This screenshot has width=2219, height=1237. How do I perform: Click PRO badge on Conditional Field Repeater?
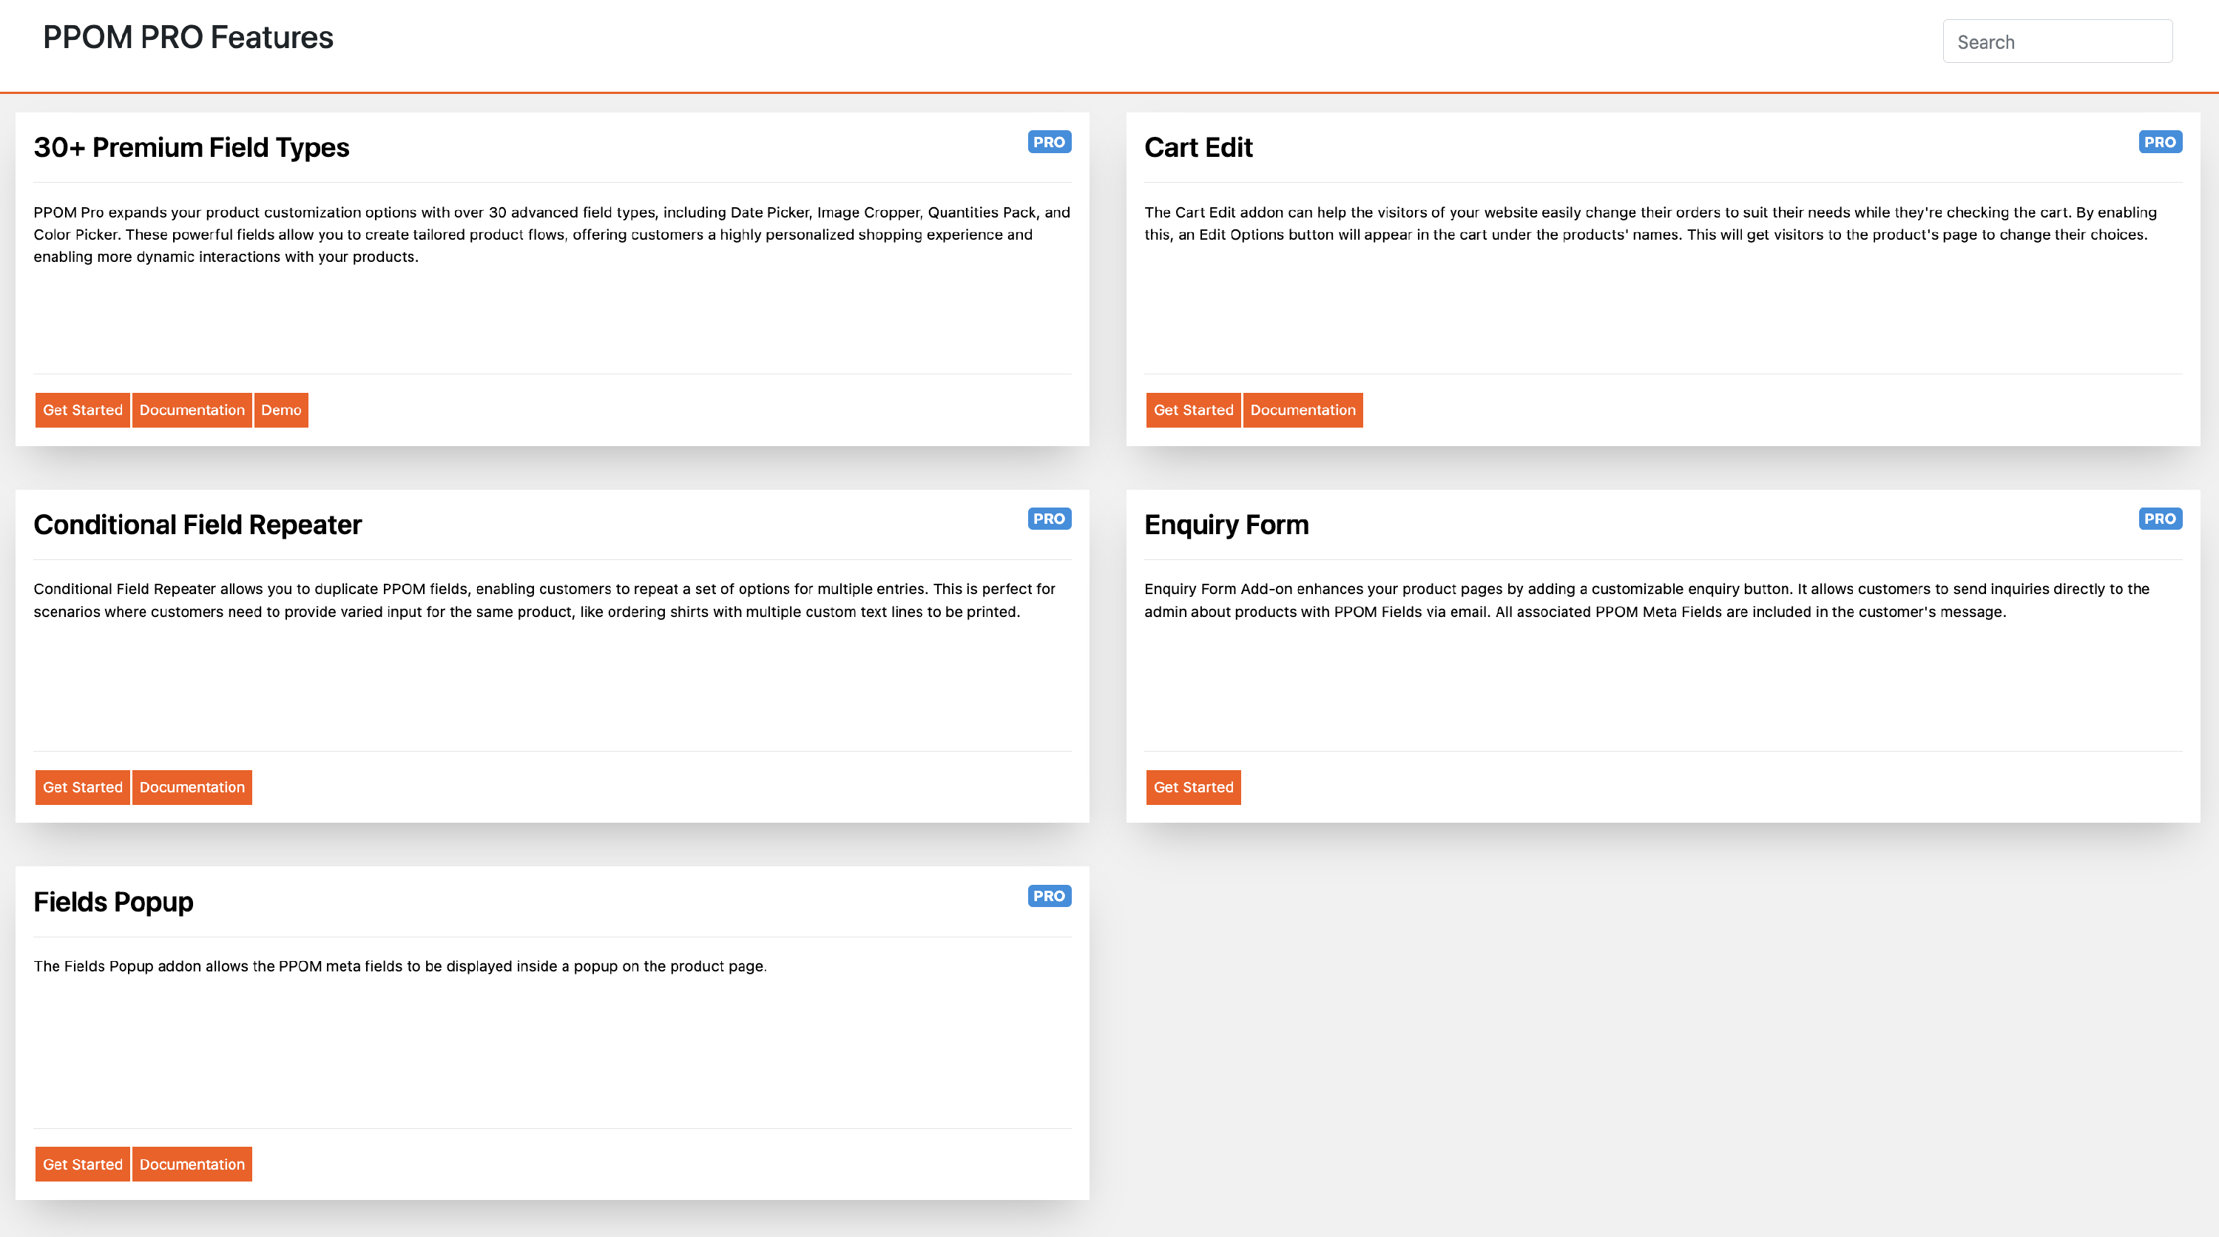coord(1048,519)
